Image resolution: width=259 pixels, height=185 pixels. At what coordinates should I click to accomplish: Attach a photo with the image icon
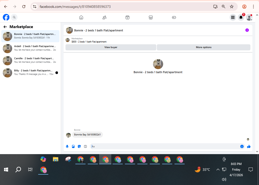tap(73, 147)
